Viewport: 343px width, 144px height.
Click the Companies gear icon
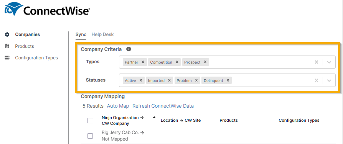[x=7, y=34]
